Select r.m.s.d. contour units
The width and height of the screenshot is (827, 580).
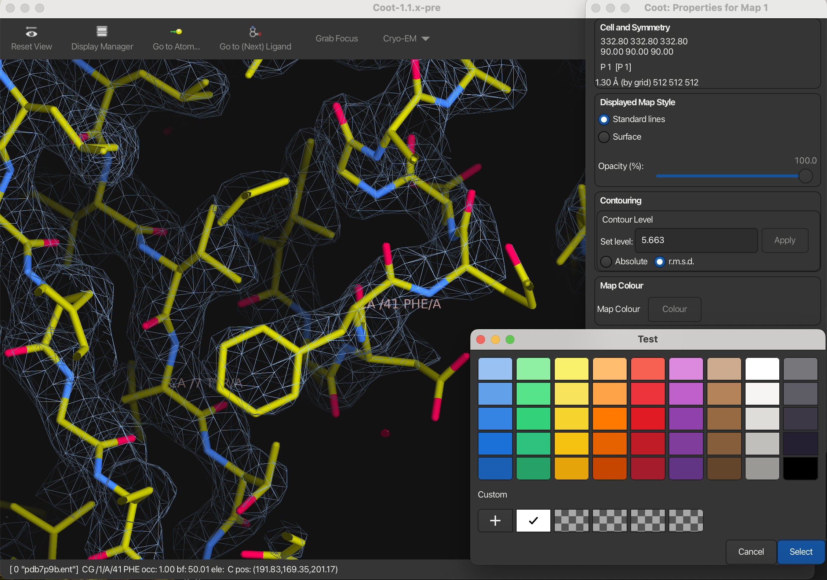[660, 262]
